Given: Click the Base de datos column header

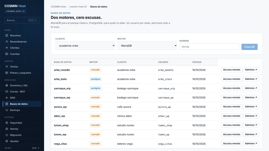Looking at the screenshot, I should click(63, 62).
